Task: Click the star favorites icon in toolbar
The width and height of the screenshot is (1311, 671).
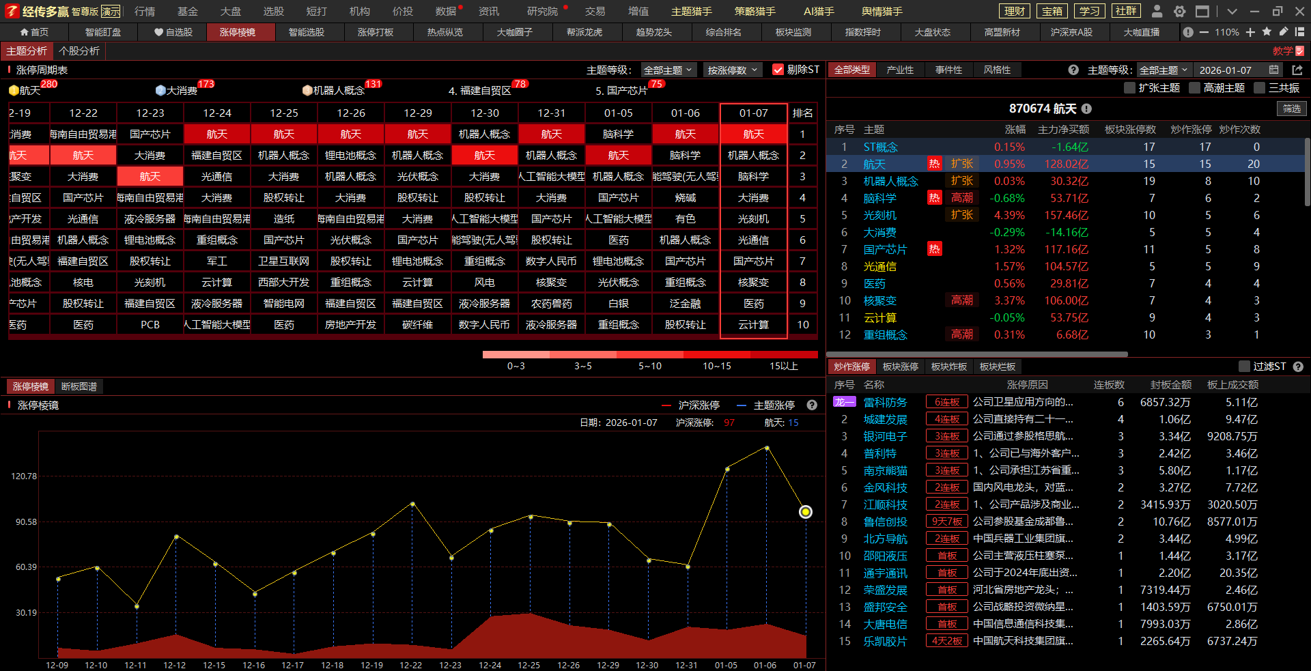Action: tap(1267, 32)
